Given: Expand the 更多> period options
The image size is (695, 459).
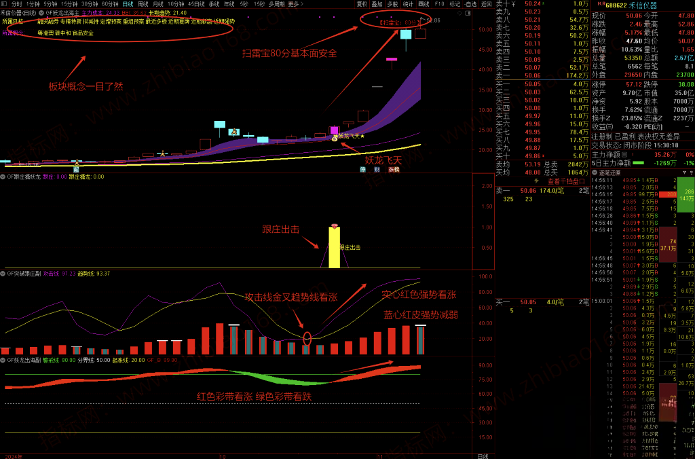Looking at the screenshot, I should [x=294, y=3].
